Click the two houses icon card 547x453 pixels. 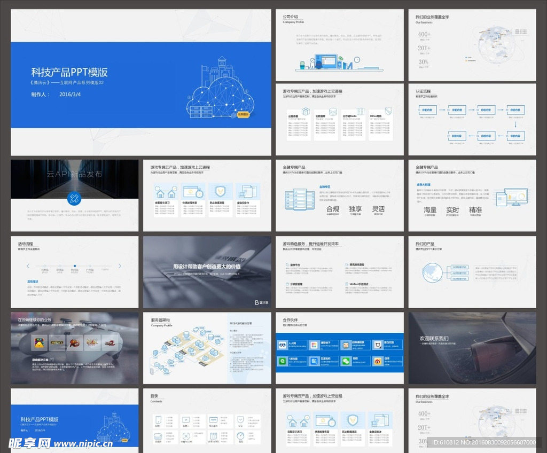[165, 191]
